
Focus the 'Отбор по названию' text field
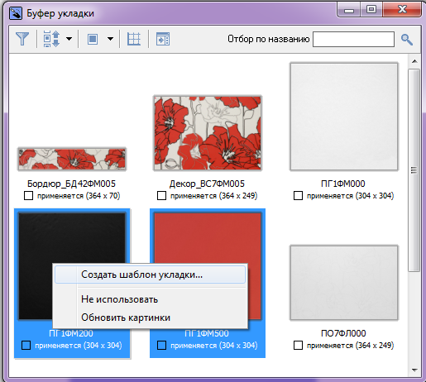click(353, 39)
